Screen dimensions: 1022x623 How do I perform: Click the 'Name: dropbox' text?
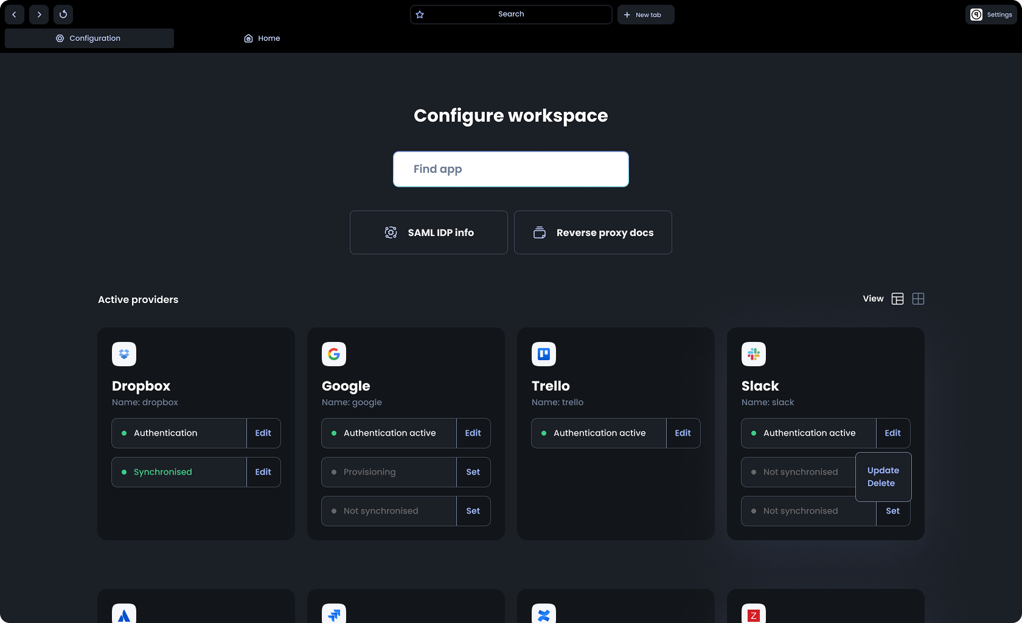pos(145,402)
